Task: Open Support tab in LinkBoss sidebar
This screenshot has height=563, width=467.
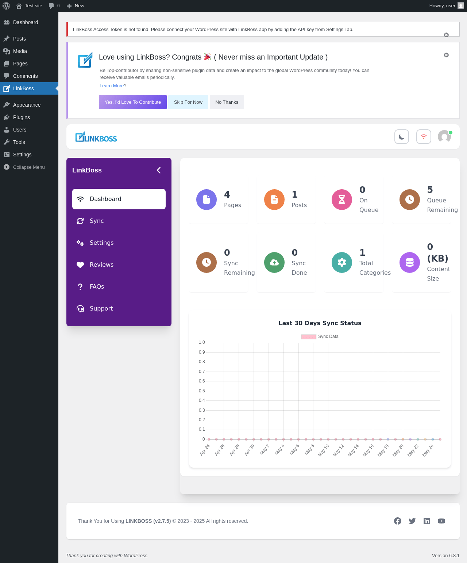Action: click(119, 309)
